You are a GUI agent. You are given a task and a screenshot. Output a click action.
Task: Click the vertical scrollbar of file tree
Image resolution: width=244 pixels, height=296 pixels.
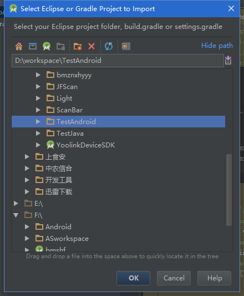click(229, 190)
